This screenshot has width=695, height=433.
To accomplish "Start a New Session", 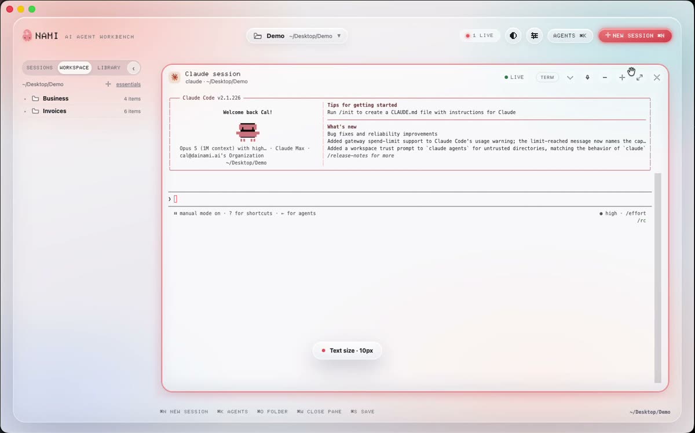I will pyautogui.click(x=635, y=36).
